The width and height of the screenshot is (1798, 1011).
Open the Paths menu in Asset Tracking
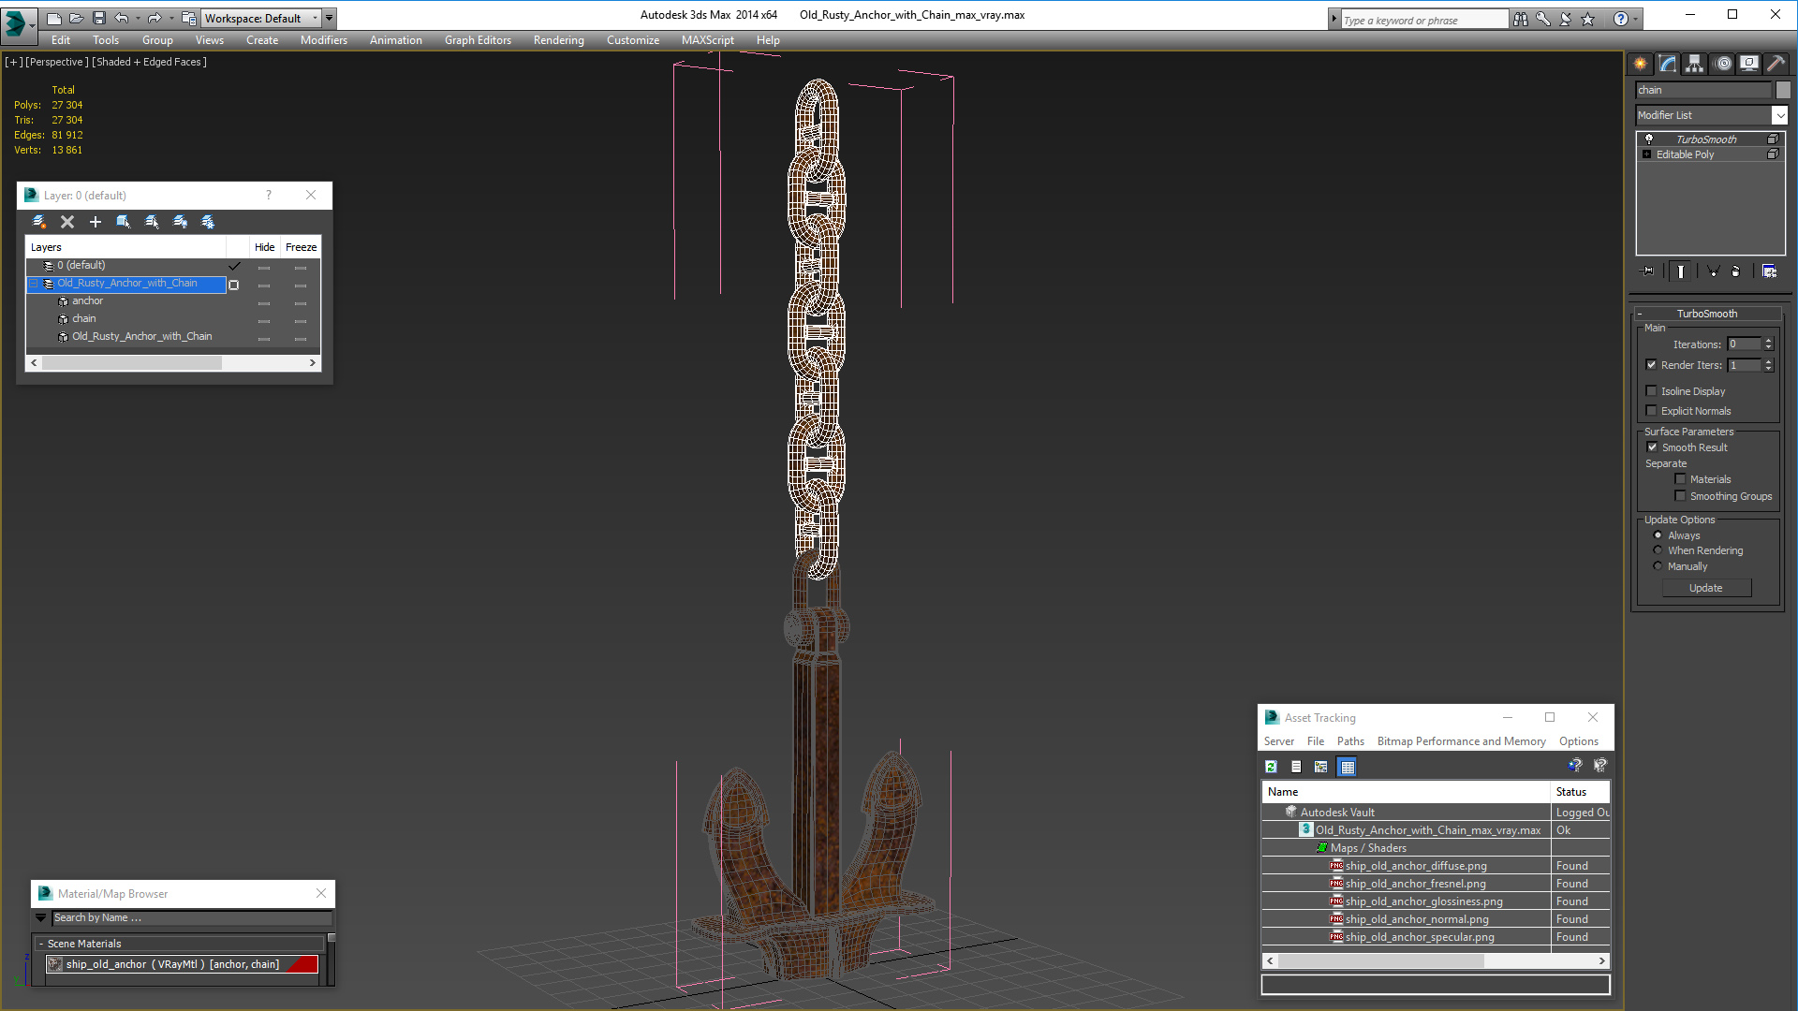click(x=1350, y=741)
